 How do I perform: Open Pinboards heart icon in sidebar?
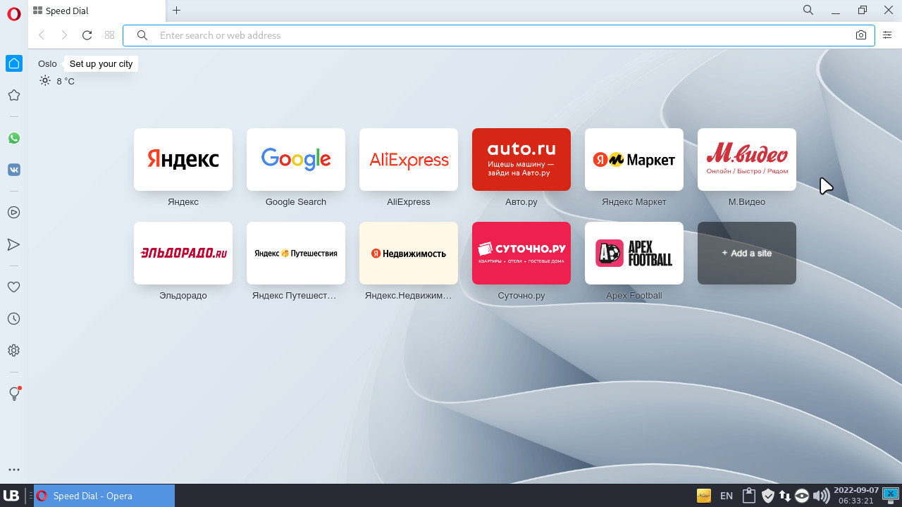coord(13,287)
